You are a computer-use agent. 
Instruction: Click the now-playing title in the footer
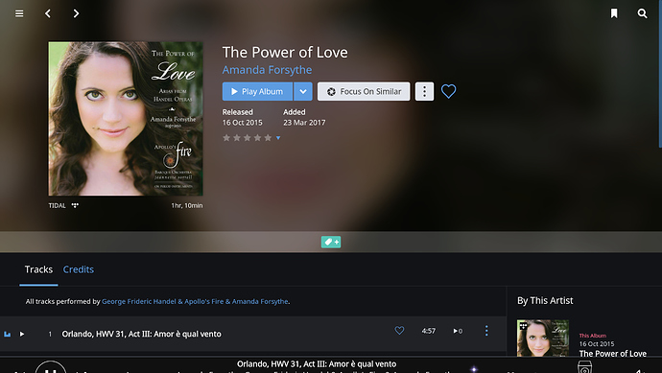(x=317, y=364)
